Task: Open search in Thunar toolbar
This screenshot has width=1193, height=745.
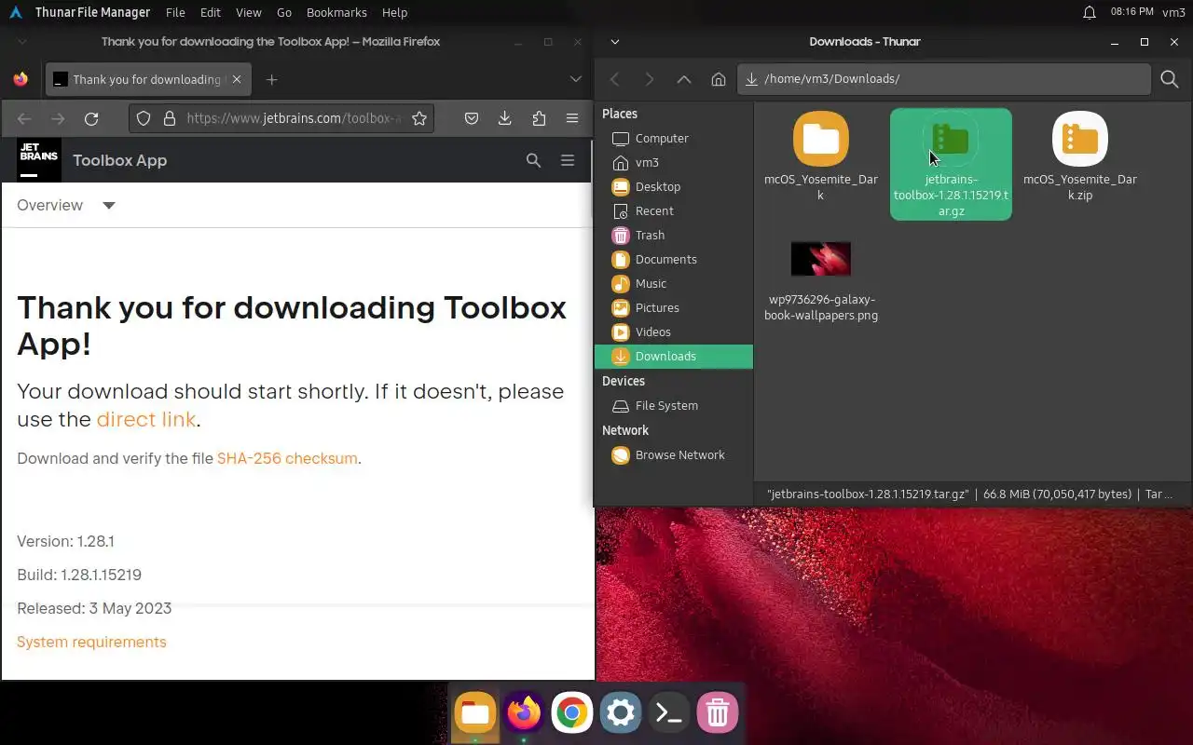Action: pyautogui.click(x=1170, y=79)
